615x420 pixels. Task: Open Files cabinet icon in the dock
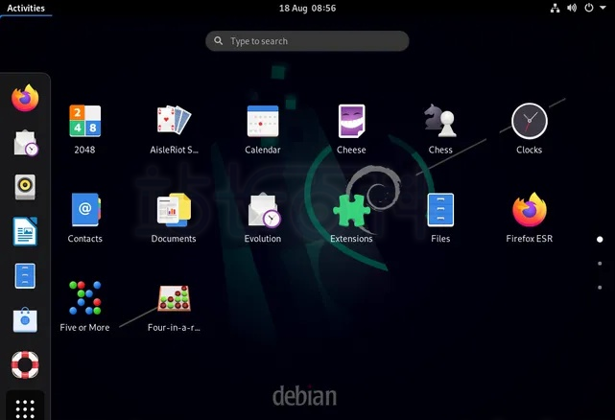pos(25,276)
